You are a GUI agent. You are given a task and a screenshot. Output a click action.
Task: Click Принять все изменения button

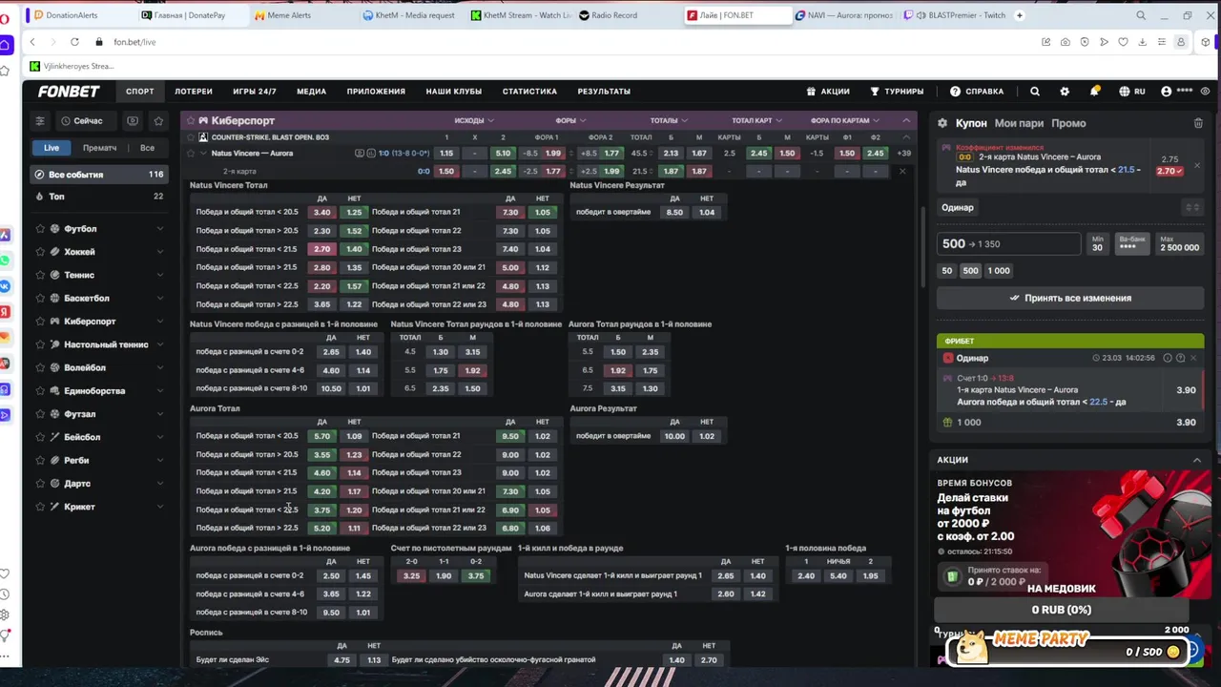(1069, 298)
